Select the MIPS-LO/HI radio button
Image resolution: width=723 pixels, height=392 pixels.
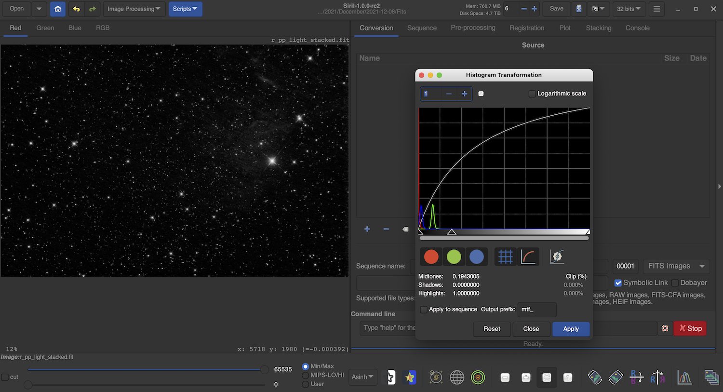point(305,375)
